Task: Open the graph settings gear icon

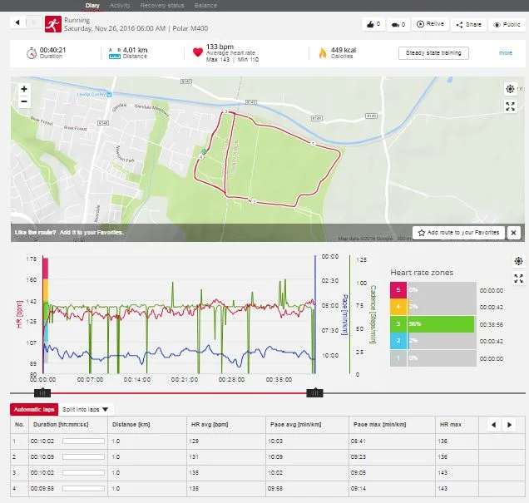Action: pyautogui.click(x=518, y=261)
